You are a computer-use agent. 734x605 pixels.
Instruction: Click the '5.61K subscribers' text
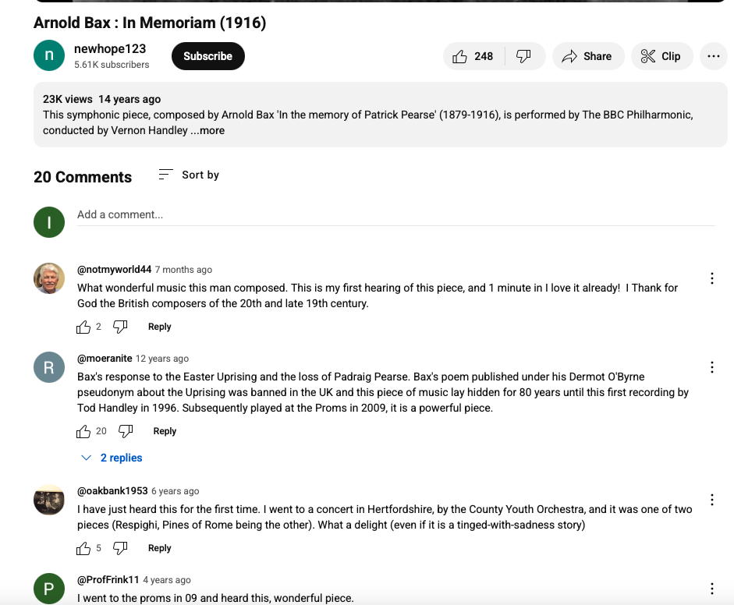pyautogui.click(x=112, y=65)
